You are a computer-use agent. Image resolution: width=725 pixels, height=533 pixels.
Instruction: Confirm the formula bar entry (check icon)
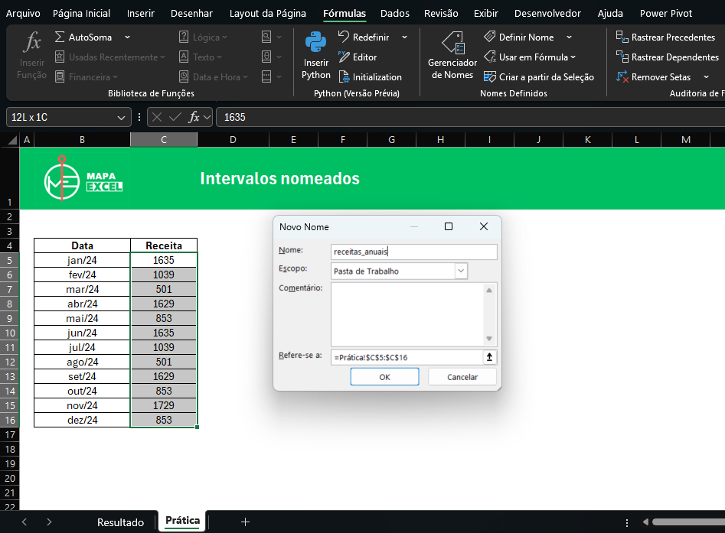coord(175,117)
